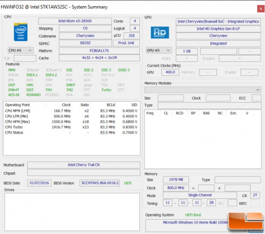The width and height of the screenshot is (265, 234).
Task: Click the Turbo feature label
Action: pyautogui.click(x=106, y=90)
